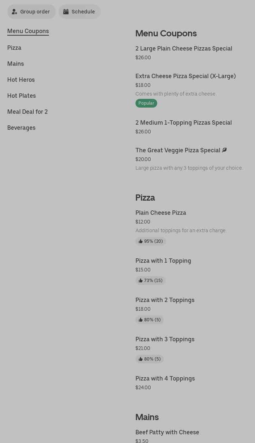Navigate to Hot Plates section
Screen dimensions: 255x443
click(21, 96)
